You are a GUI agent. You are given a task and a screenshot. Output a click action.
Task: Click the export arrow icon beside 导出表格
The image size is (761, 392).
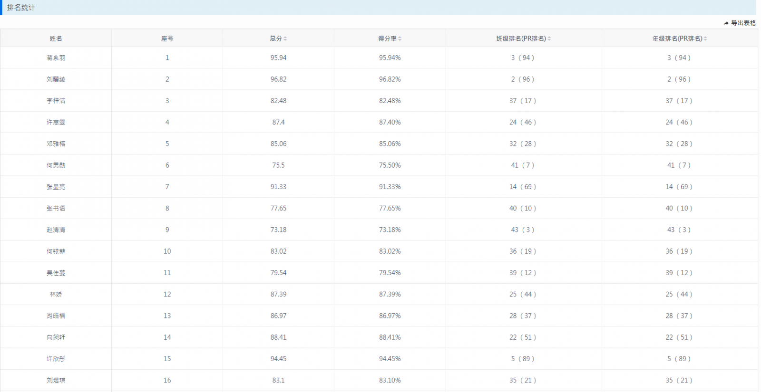tap(726, 23)
